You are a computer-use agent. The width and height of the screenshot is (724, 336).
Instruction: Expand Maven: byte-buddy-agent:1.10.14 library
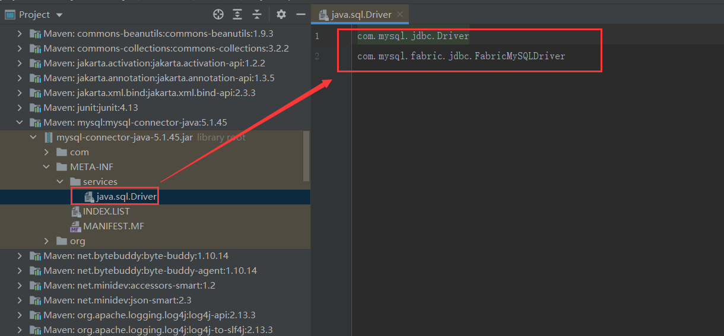click(x=20, y=270)
